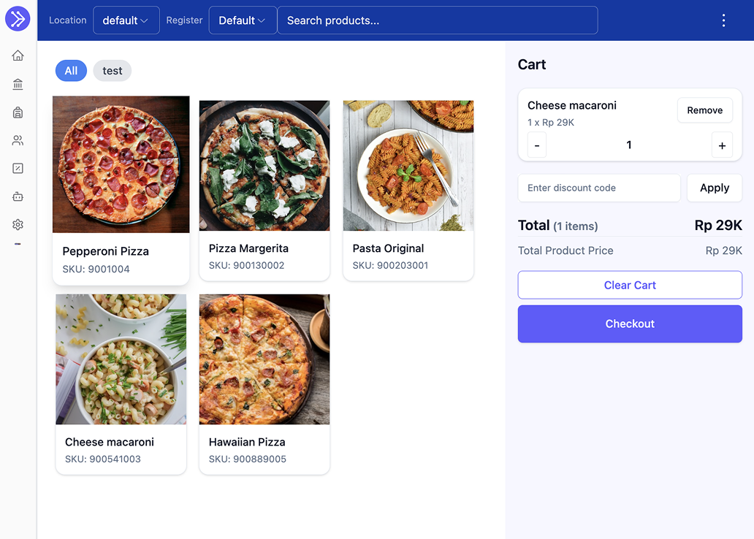Select the All category tab
The image size is (754, 539).
click(x=71, y=71)
